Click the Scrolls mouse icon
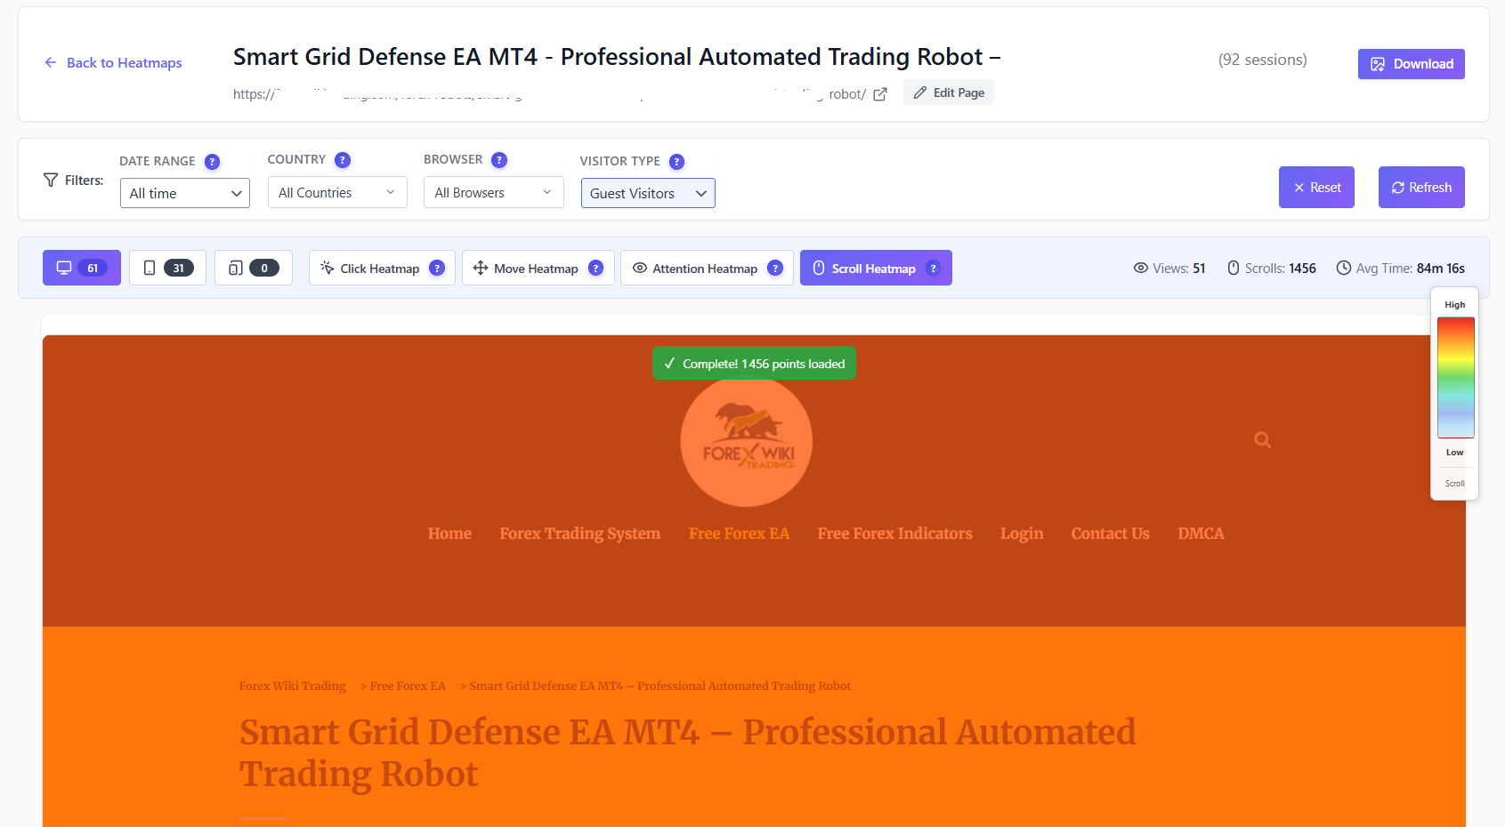1505x827 pixels. click(x=1234, y=268)
